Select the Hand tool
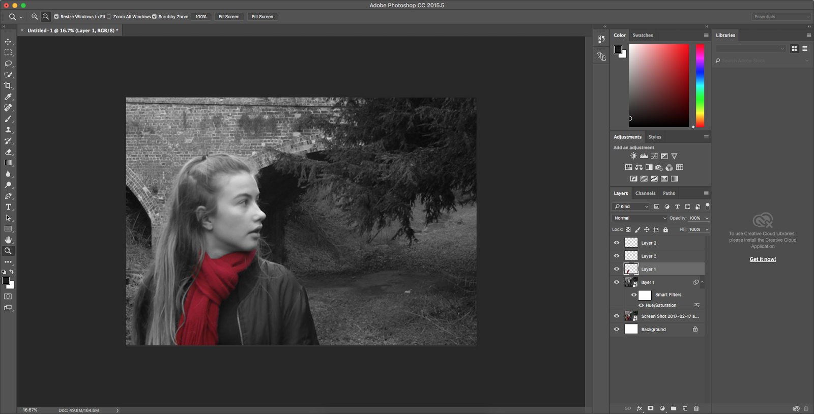 point(8,240)
